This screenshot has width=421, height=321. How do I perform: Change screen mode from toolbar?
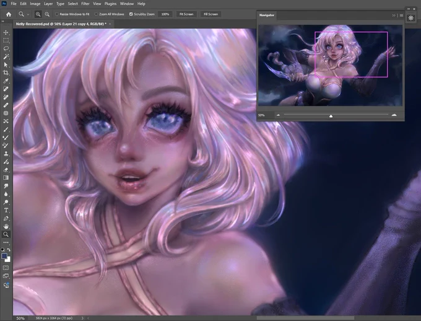coord(6,276)
